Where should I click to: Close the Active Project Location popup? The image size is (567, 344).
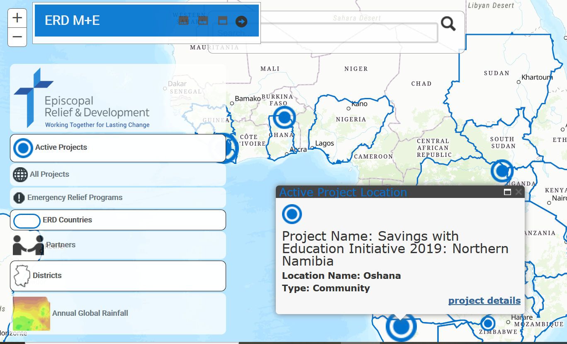pyautogui.click(x=518, y=192)
